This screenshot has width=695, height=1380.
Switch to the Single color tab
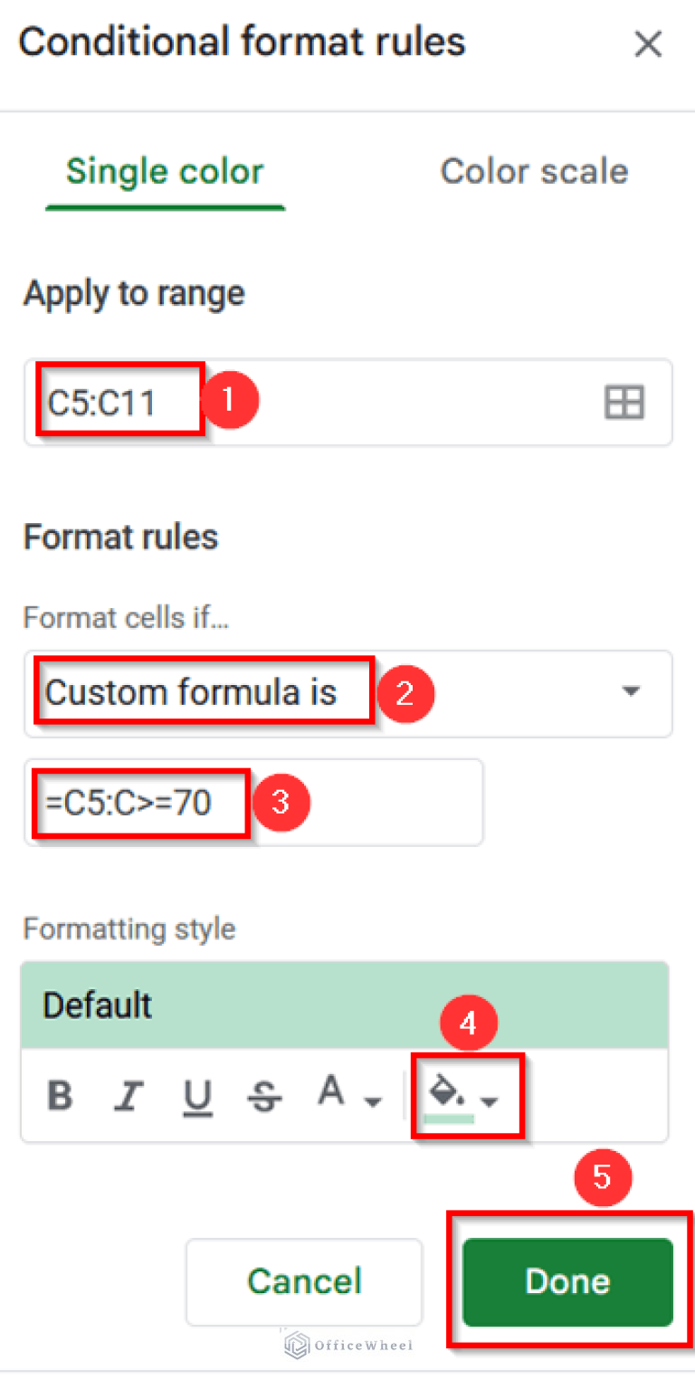coord(165,172)
